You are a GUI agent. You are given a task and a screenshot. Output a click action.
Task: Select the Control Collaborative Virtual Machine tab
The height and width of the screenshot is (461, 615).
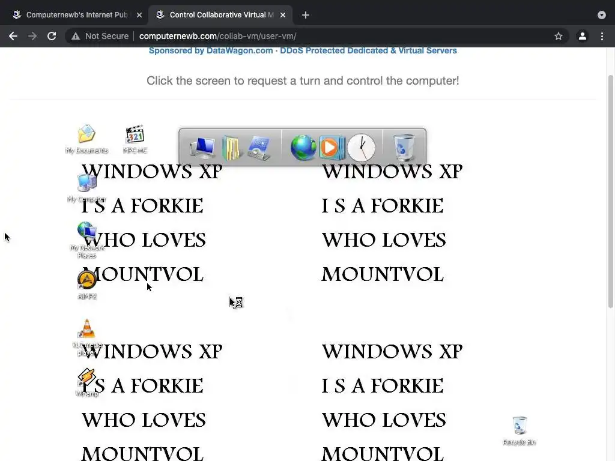pyautogui.click(x=220, y=15)
